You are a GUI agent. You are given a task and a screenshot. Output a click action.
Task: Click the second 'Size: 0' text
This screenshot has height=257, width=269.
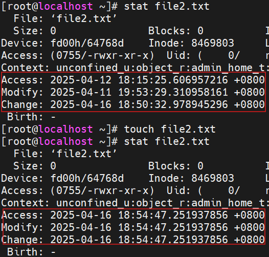(35, 166)
